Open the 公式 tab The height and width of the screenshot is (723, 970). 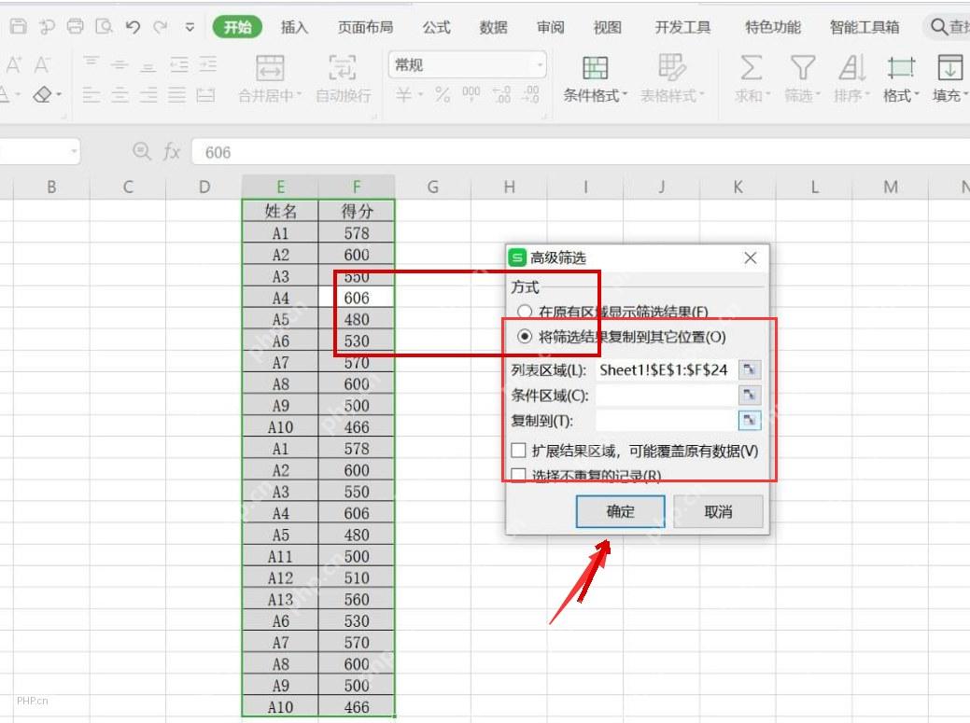[437, 27]
